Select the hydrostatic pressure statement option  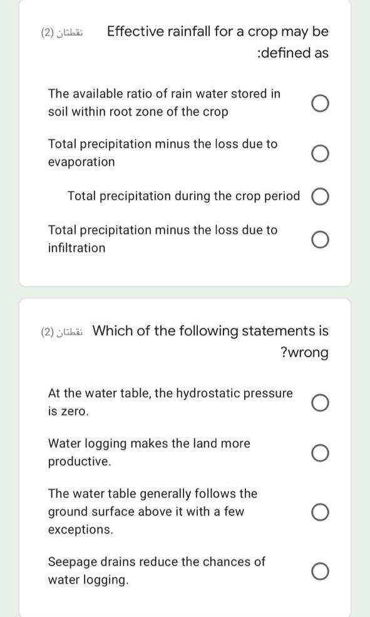(x=320, y=402)
